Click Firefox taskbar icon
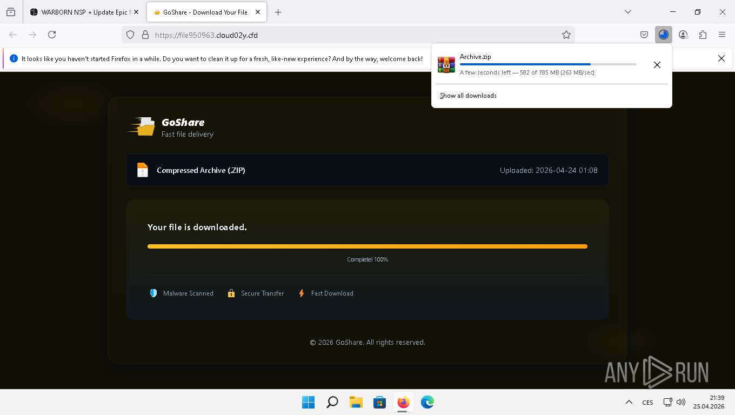 pos(403,402)
